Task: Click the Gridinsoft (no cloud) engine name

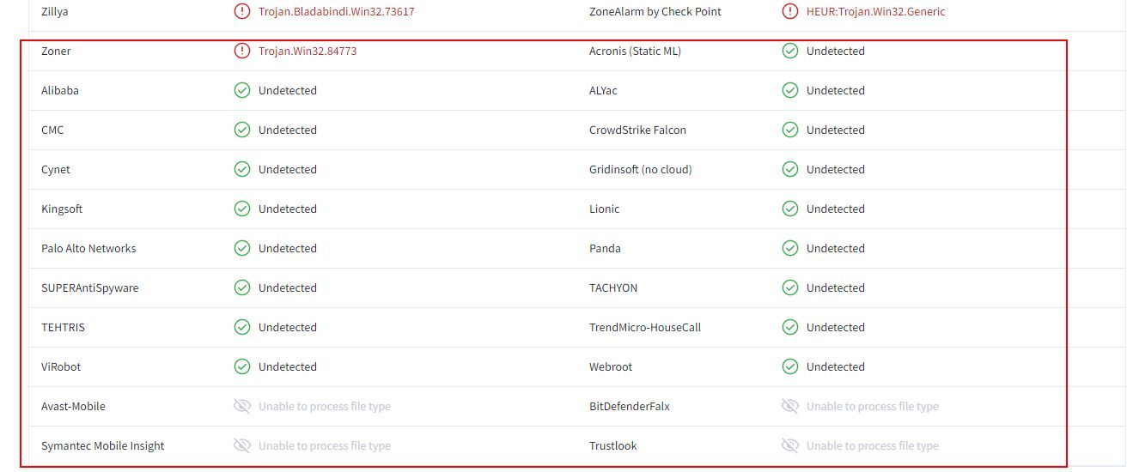Action: pyautogui.click(x=640, y=170)
